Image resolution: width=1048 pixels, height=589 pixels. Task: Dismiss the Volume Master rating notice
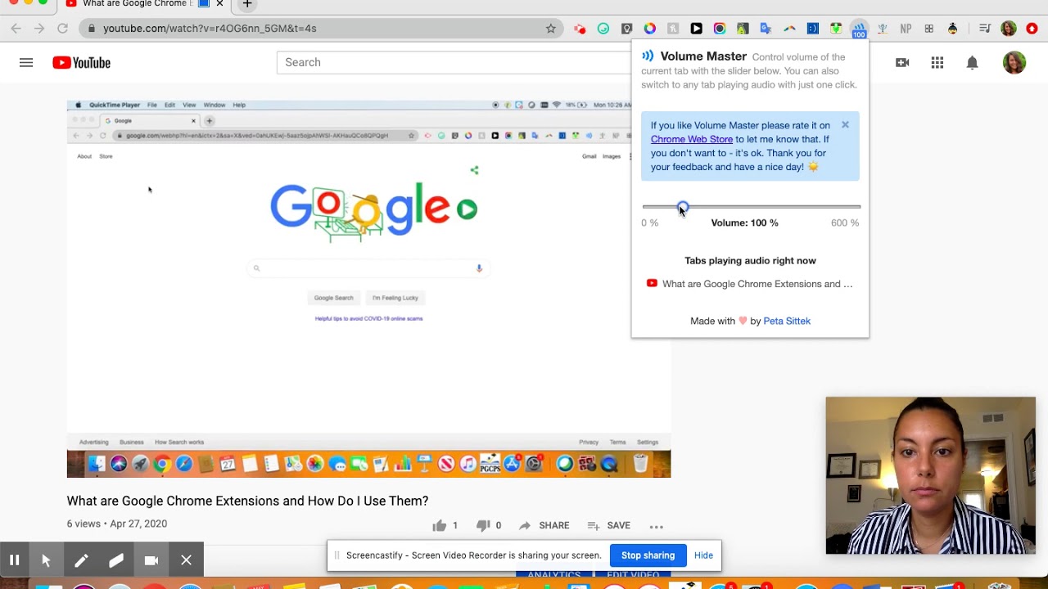click(845, 125)
